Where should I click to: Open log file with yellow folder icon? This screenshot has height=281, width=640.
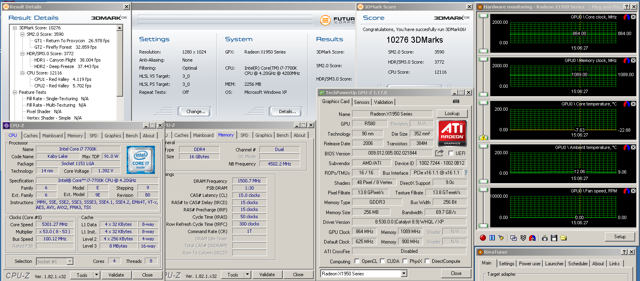point(563,238)
